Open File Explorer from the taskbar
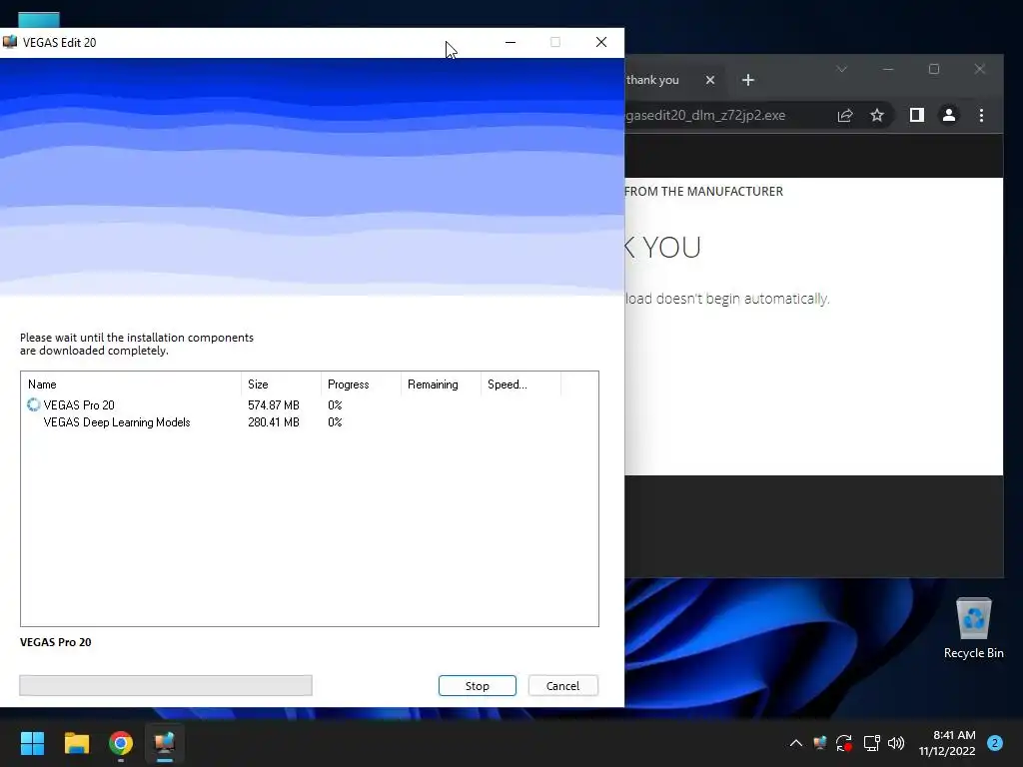 [76, 743]
